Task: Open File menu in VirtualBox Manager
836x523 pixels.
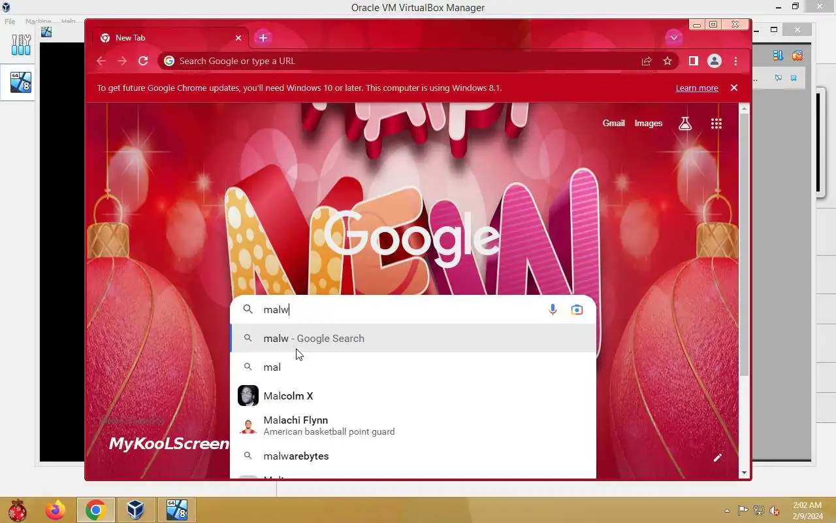Action: click(10, 22)
